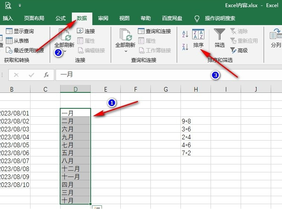Open the 排序 custom sort dialog
Viewport: 282px width, 210px height.
click(198, 38)
